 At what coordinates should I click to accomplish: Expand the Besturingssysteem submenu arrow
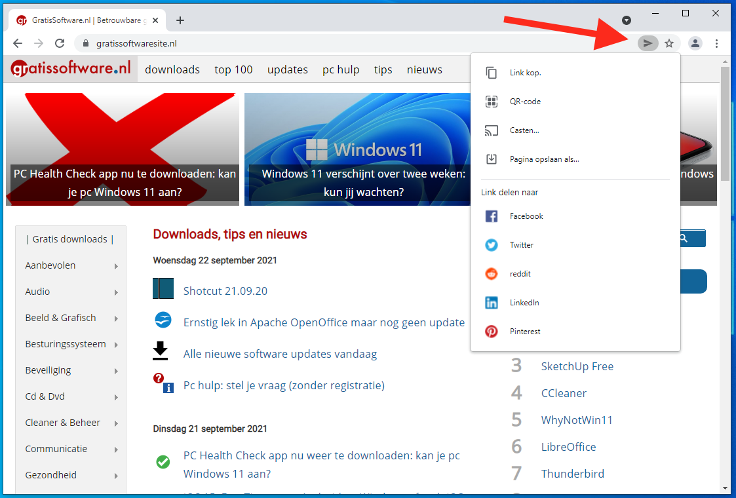(x=116, y=345)
